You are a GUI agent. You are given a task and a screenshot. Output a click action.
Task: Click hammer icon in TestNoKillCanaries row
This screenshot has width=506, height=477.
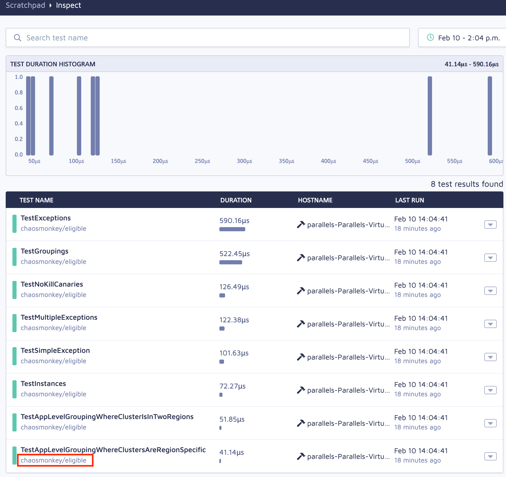[301, 291]
